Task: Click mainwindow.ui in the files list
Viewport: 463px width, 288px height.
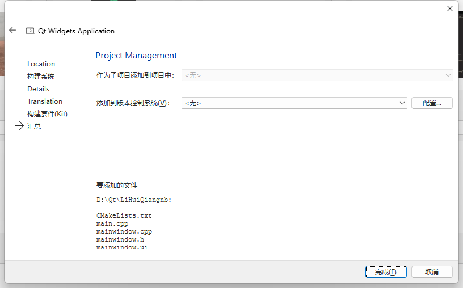Action: coord(122,248)
